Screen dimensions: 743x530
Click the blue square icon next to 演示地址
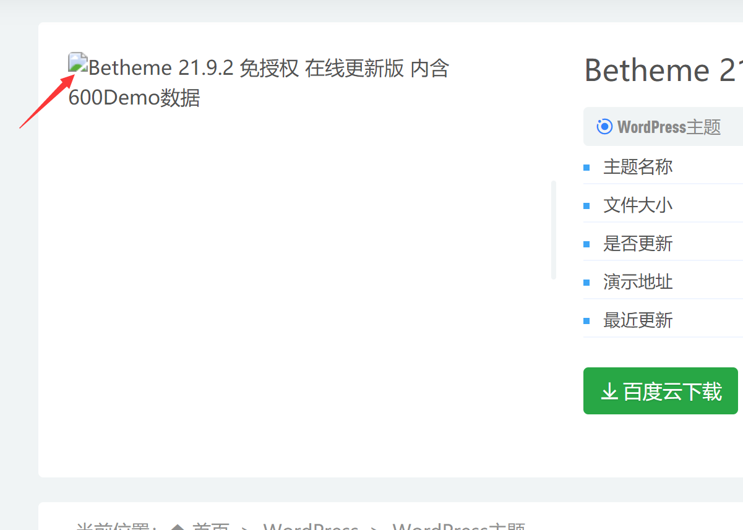[x=586, y=282]
